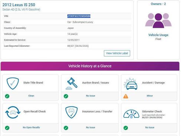
Task: Open the No Open Recalls link
Action: pos(31,127)
